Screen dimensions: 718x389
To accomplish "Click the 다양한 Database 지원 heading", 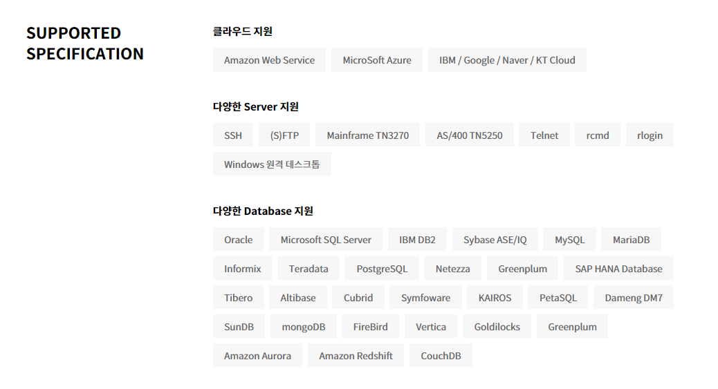I will click(x=263, y=211).
